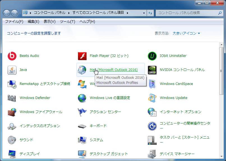The image size is (226, 161).
Task: Click the インターネット オプション link text
Action: point(181,112)
